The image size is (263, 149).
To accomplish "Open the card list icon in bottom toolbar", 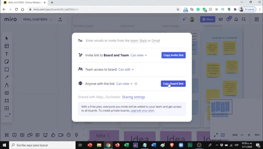I will (38, 135).
